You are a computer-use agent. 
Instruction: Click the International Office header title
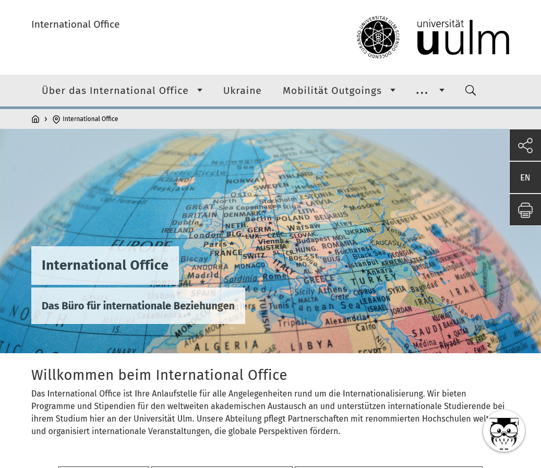tap(75, 24)
